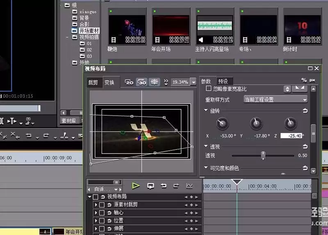Expand the 轴心 parameter row

(x=96, y=212)
